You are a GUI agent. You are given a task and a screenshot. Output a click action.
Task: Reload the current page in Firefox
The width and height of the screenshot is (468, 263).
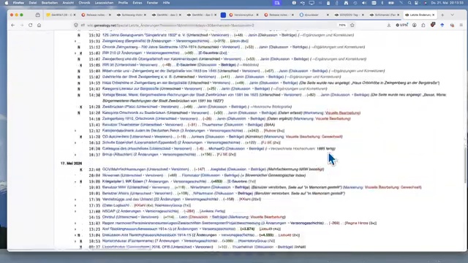(x=31, y=26)
